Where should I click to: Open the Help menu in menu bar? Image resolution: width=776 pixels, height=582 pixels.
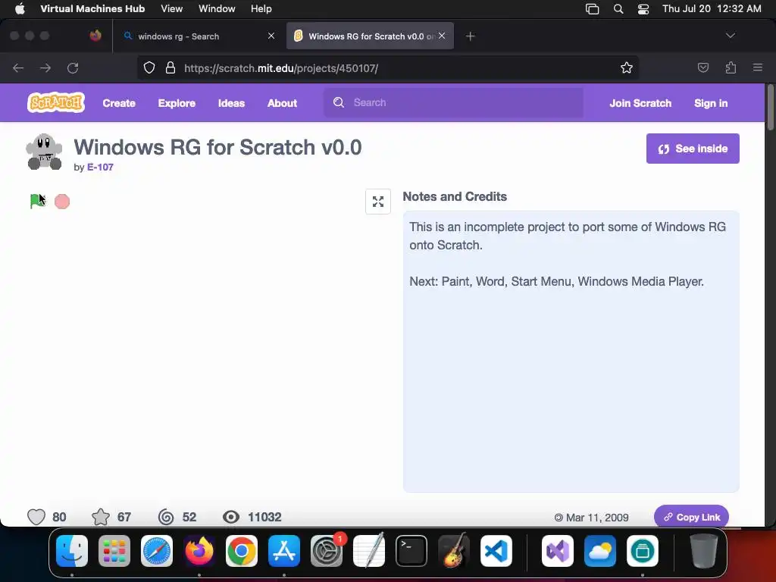pyautogui.click(x=261, y=9)
